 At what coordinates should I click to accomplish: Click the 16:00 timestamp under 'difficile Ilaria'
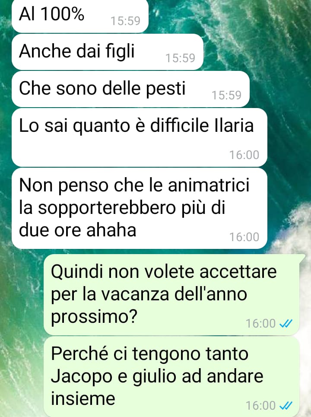(244, 155)
